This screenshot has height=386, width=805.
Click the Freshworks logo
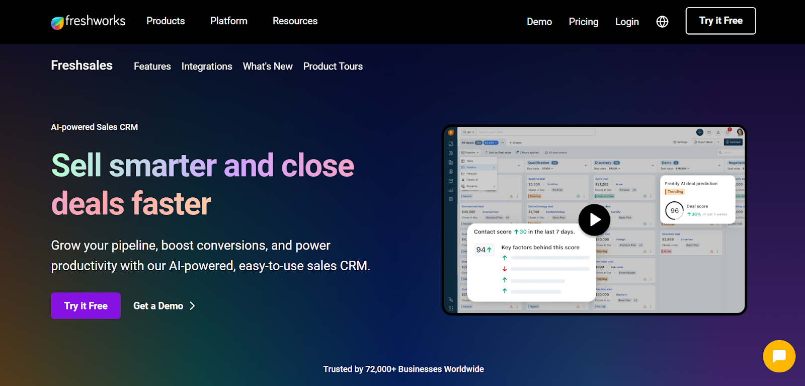click(x=88, y=21)
